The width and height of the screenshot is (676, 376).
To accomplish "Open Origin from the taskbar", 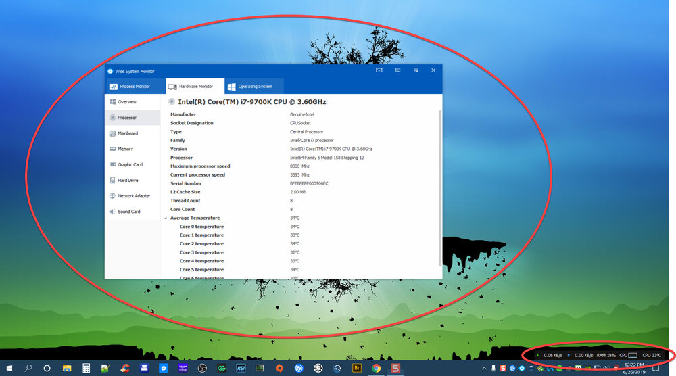I will (x=279, y=369).
